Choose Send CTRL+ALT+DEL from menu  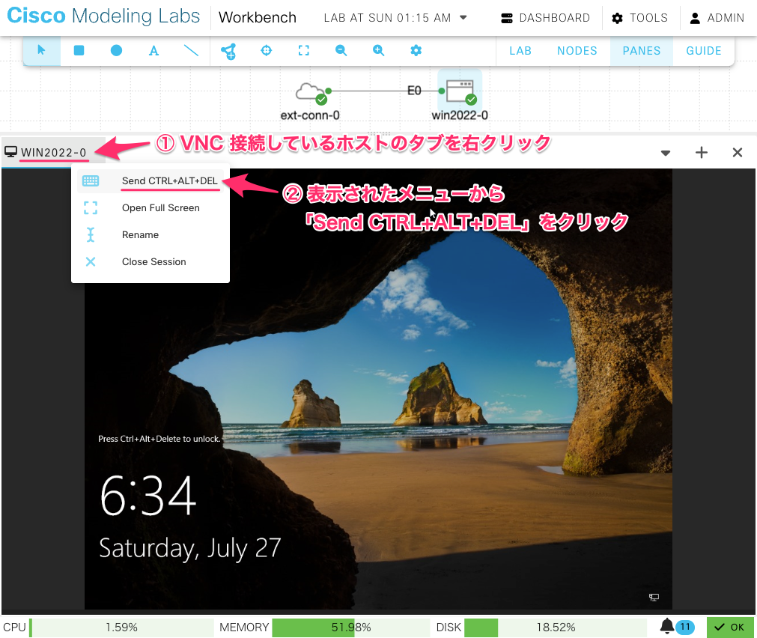[151, 181]
